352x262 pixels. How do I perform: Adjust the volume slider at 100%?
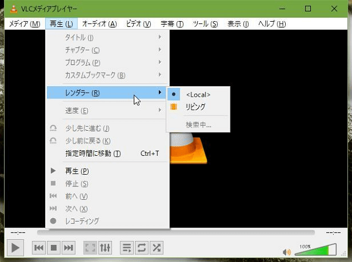[316, 250]
